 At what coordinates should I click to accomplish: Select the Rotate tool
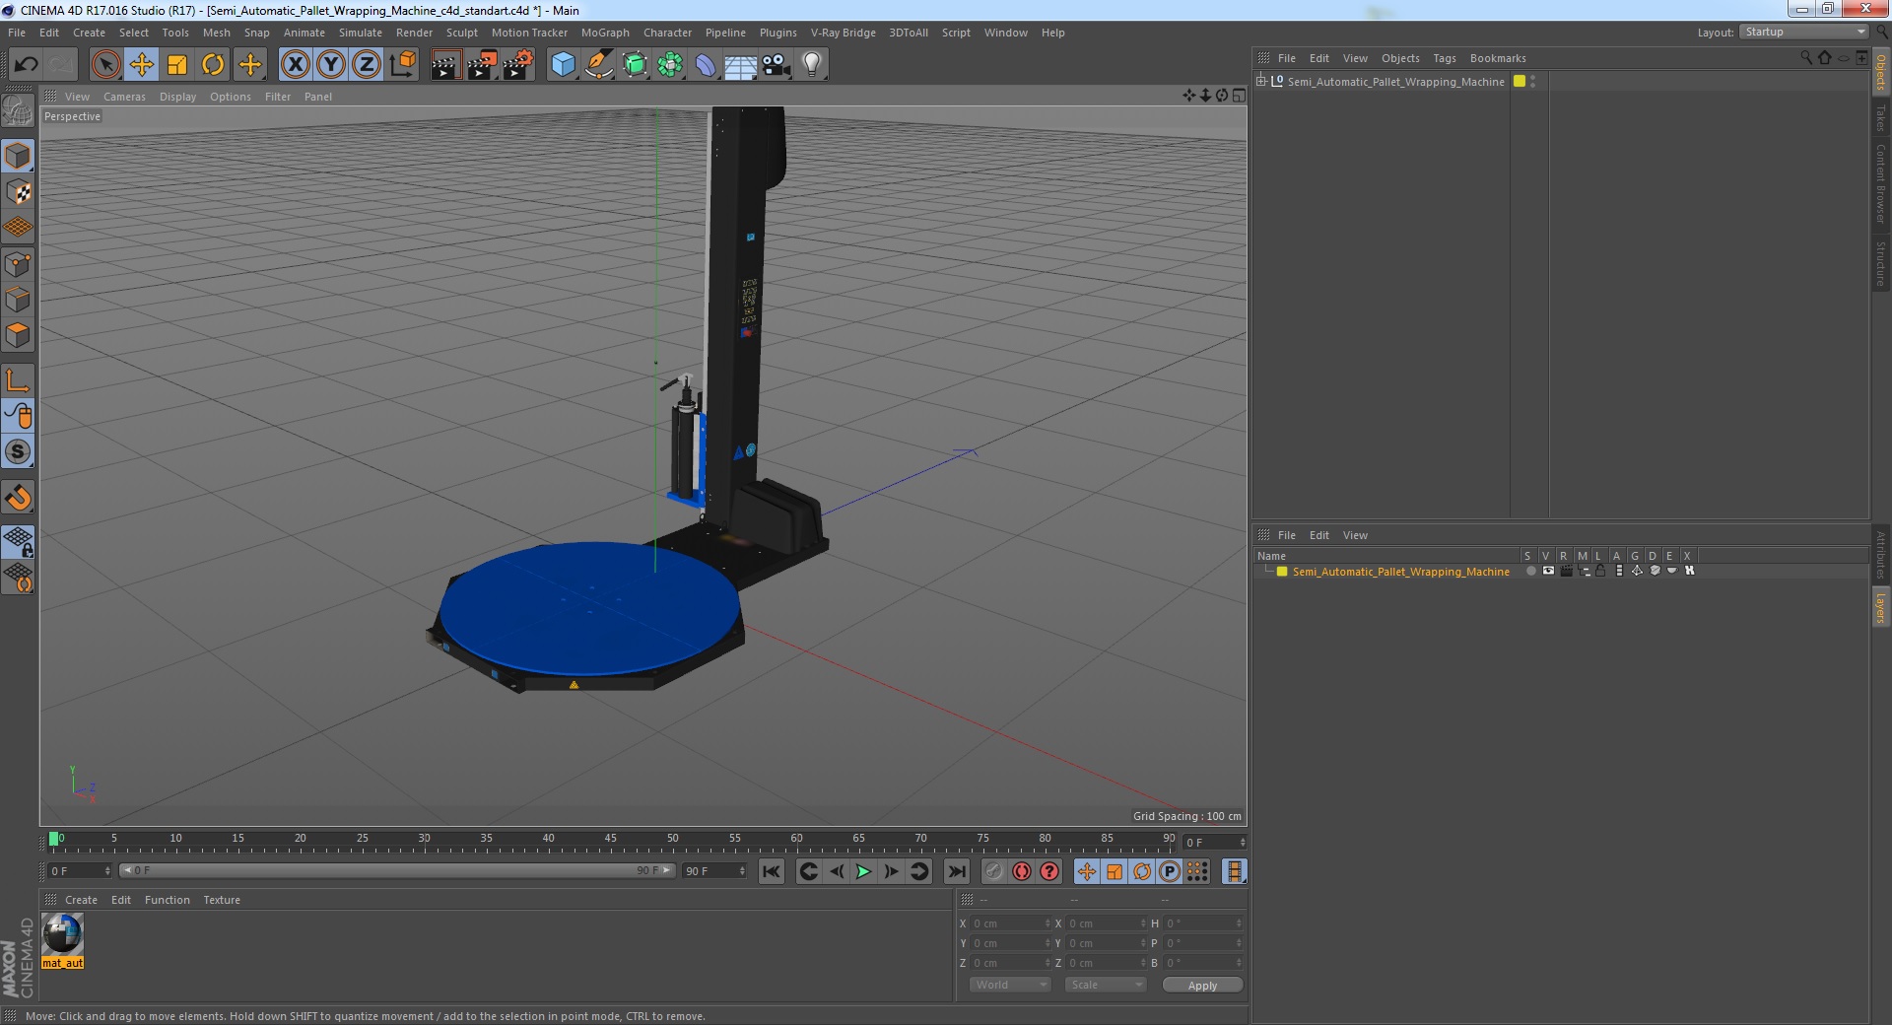[213, 65]
